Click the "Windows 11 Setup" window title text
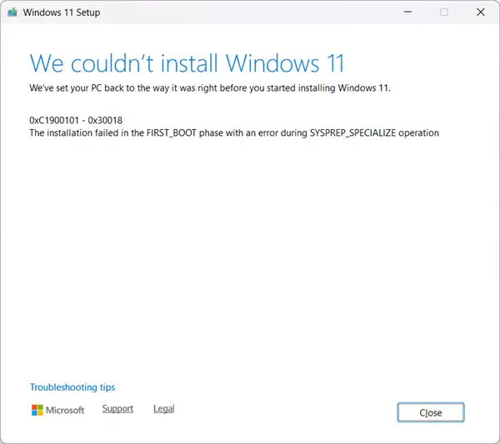This screenshot has height=444, width=500. (62, 12)
